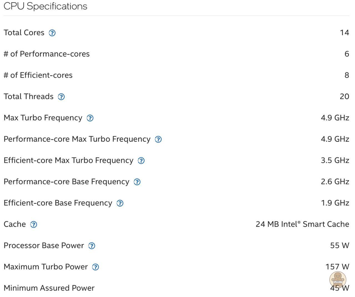
Task: Select the 24 MB Intel Smart Cache value
Action: (x=302, y=224)
